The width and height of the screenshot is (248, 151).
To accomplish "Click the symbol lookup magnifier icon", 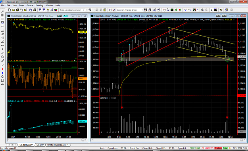I will pos(90,10).
